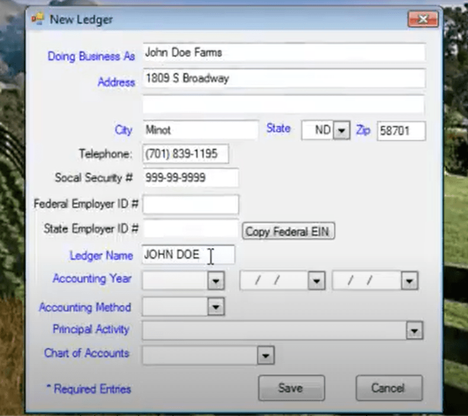
Task: Close the New Ledger dialog
Action: coord(422,19)
